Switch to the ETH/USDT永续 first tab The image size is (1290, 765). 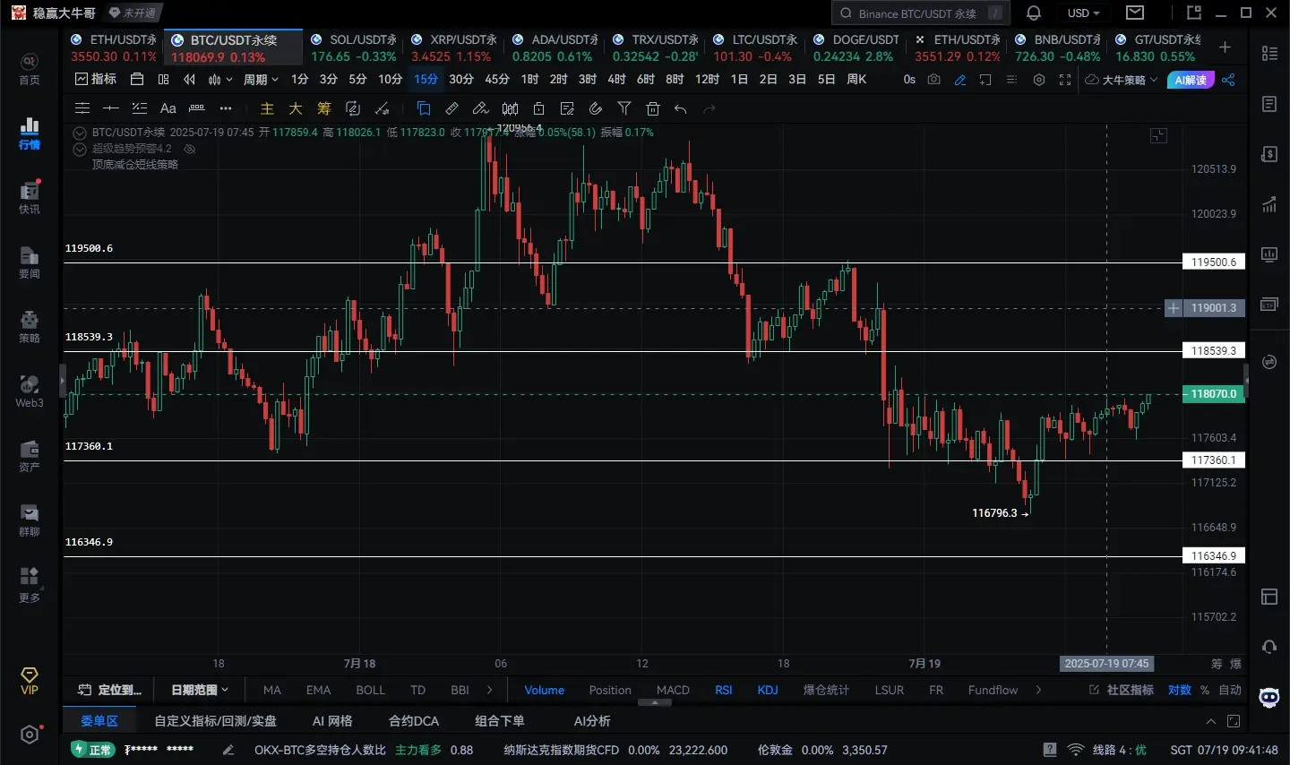coord(114,47)
